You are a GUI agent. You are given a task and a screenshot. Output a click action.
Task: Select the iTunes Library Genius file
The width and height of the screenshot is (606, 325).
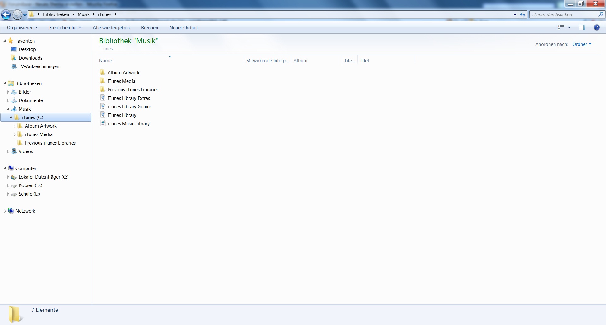pos(129,107)
